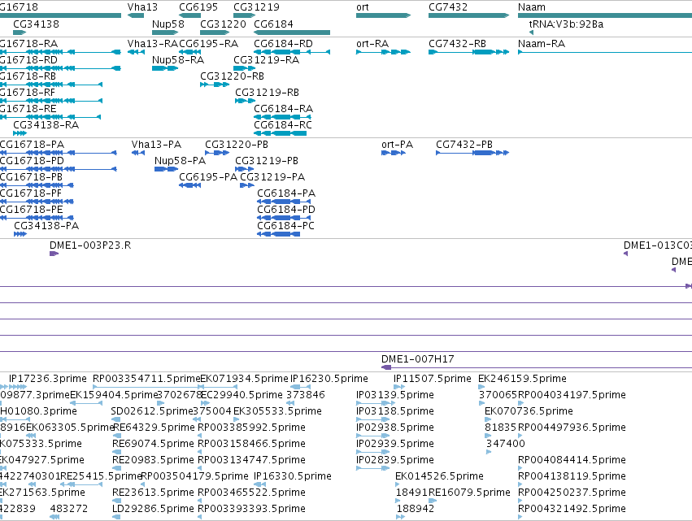Select protein Vha13-PA label
692x521 pixels.
[x=156, y=145]
